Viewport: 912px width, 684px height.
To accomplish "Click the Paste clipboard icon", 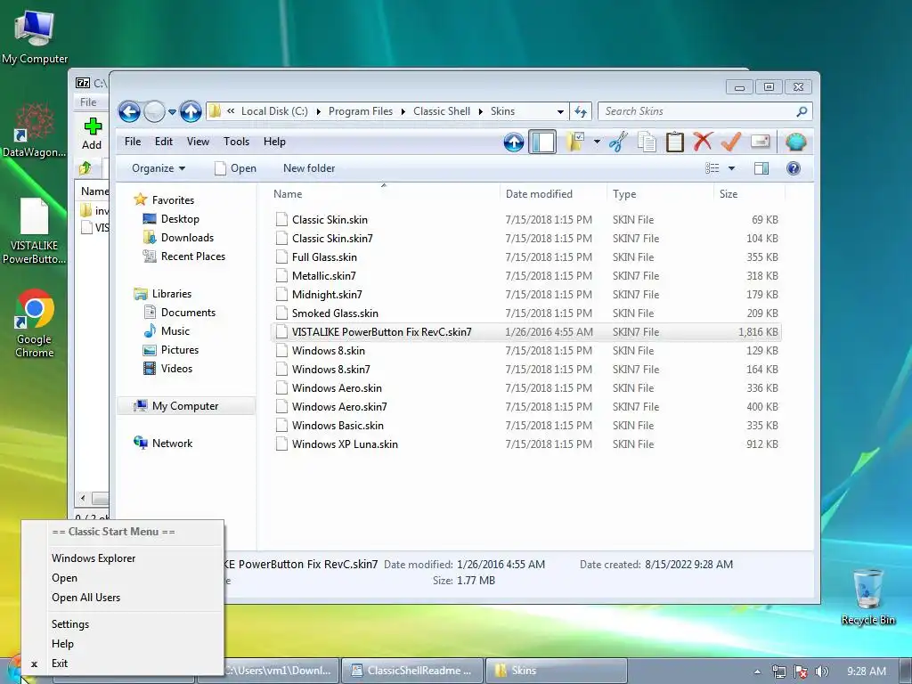I will (x=675, y=142).
